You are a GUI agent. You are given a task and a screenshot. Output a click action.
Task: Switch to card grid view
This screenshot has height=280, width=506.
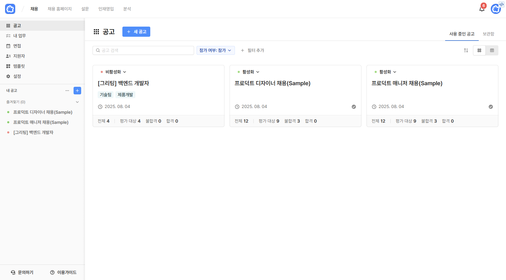point(479,50)
